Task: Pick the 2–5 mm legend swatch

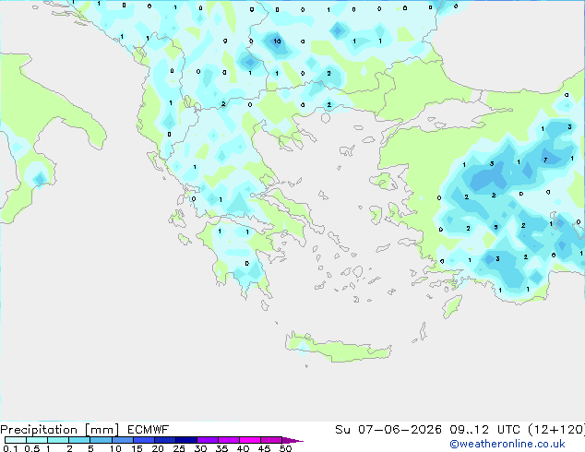Action: [x=79, y=440]
